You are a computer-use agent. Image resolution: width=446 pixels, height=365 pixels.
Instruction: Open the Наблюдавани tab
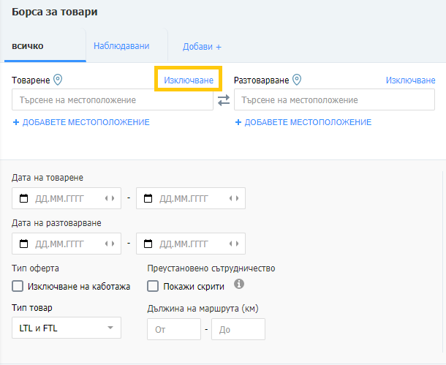121,46
